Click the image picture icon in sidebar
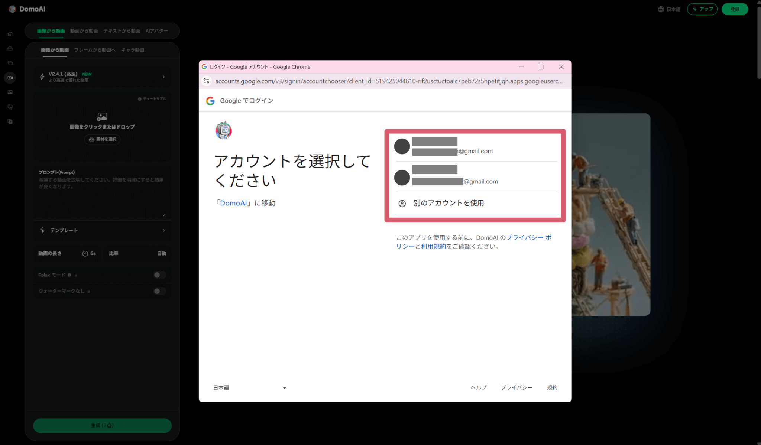 [x=10, y=92]
